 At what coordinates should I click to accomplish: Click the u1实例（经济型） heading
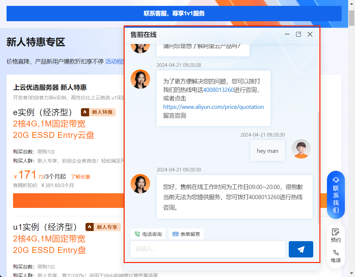[x=45, y=227]
